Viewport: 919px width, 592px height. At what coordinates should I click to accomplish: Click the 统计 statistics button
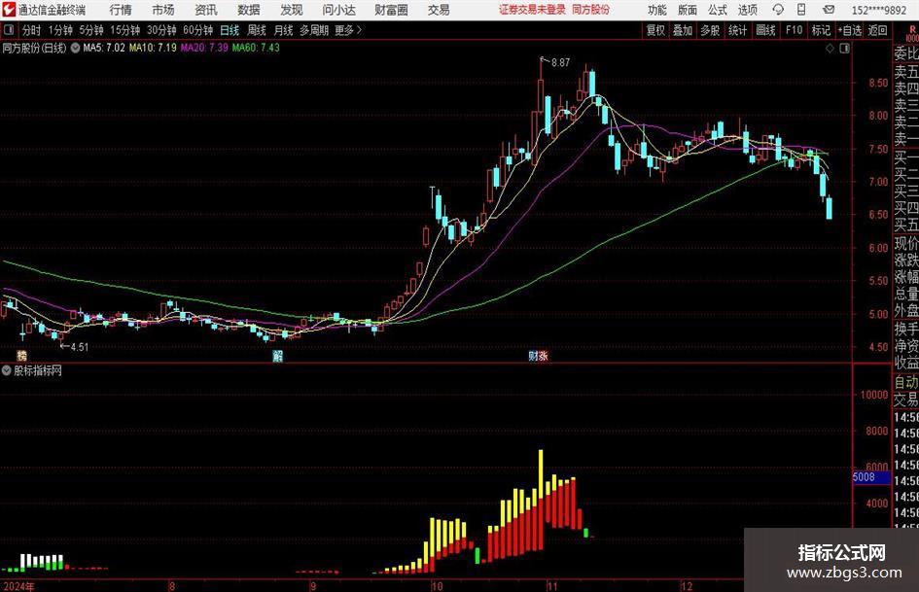737,30
